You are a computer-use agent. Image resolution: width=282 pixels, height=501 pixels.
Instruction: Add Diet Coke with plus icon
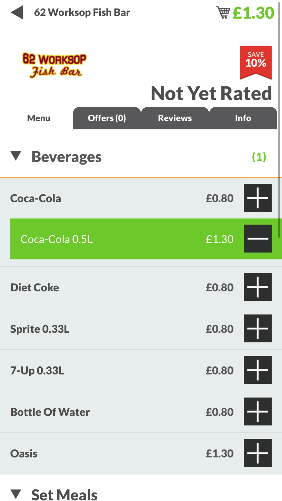click(258, 287)
